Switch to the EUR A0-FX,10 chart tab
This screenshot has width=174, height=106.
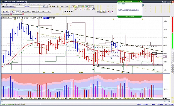pos(6,14)
